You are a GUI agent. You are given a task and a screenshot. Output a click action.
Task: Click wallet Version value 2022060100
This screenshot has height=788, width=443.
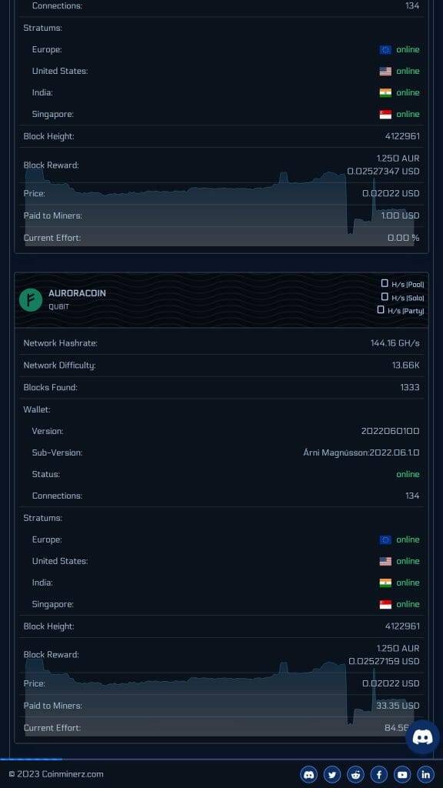390,431
